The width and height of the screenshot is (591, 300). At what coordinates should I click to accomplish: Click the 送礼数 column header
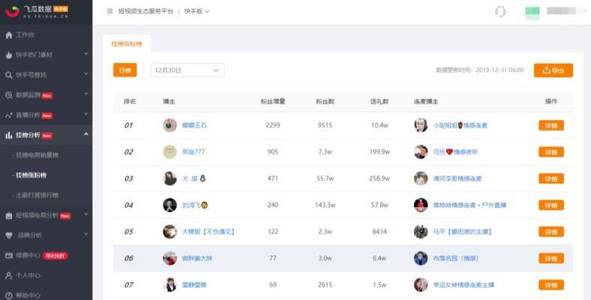point(379,101)
